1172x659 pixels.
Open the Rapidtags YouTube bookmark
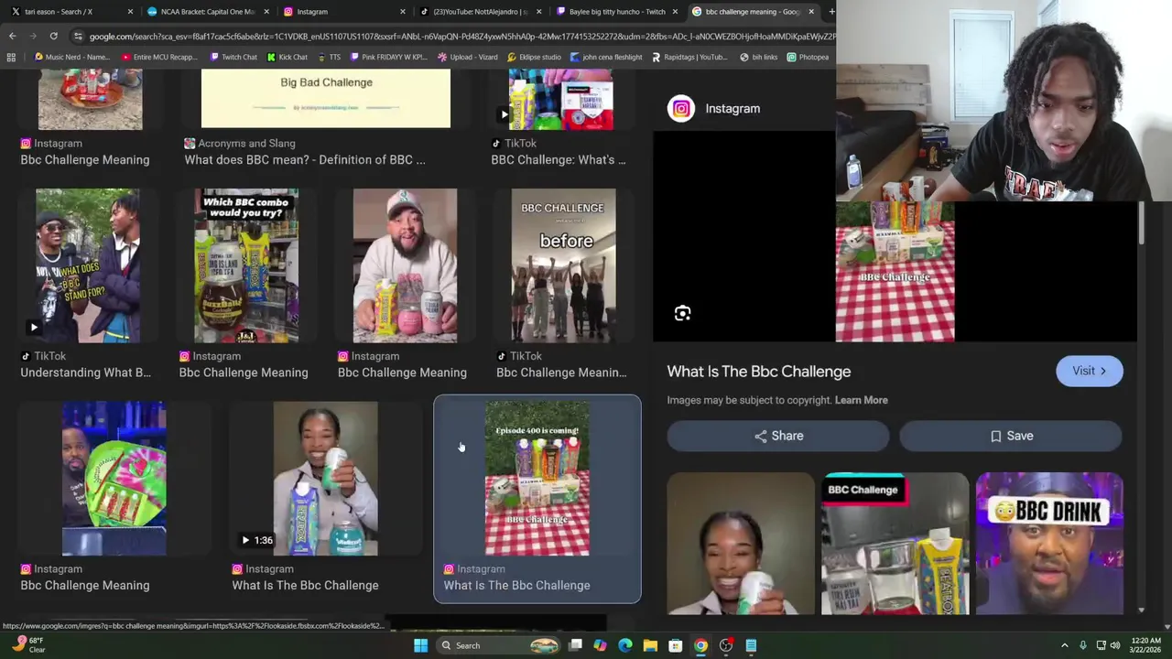[x=689, y=57]
